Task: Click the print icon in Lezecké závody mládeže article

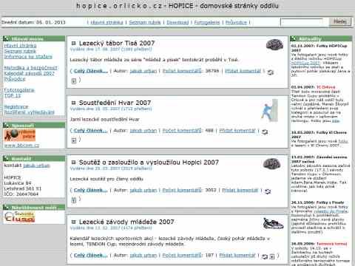Action: (272, 256)
